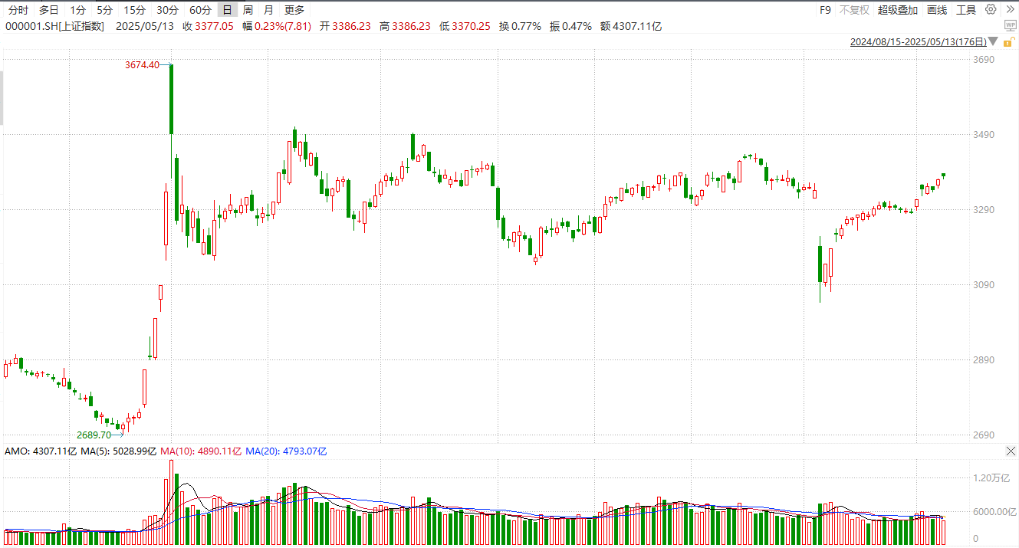Select the 日 daily period tab

pos(227,10)
